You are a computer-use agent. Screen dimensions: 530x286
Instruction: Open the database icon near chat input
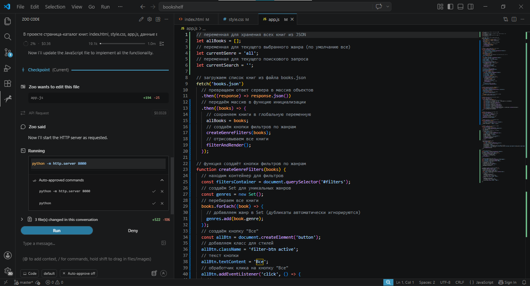coord(154,273)
